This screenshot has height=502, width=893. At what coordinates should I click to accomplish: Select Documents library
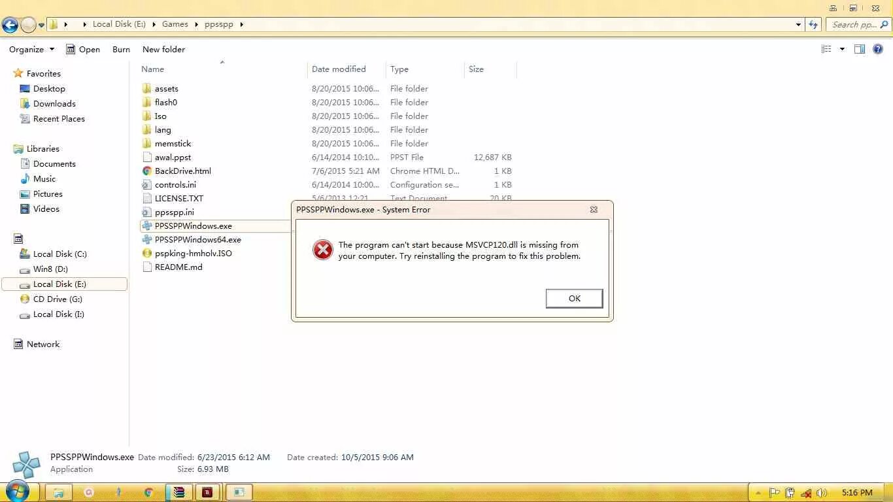point(54,163)
